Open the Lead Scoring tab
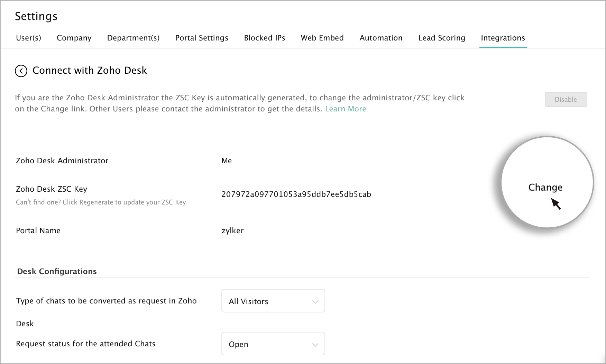 click(x=442, y=38)
